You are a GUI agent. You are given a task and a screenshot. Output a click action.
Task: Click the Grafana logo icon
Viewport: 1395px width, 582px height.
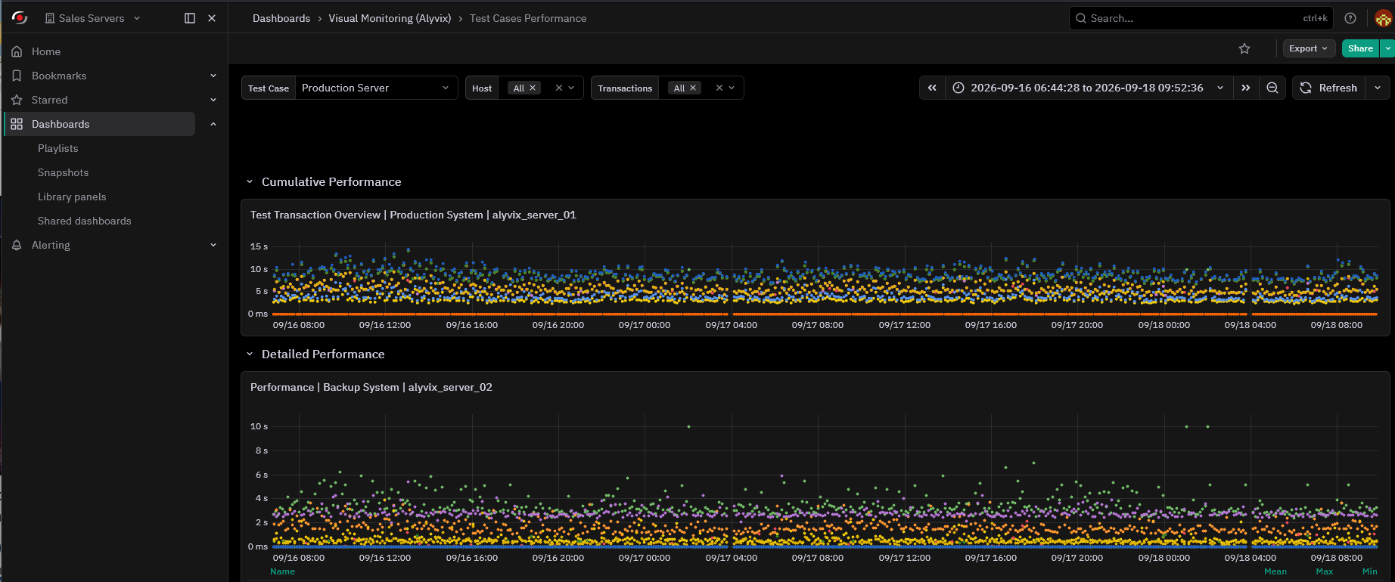click(x=20, y=17)
